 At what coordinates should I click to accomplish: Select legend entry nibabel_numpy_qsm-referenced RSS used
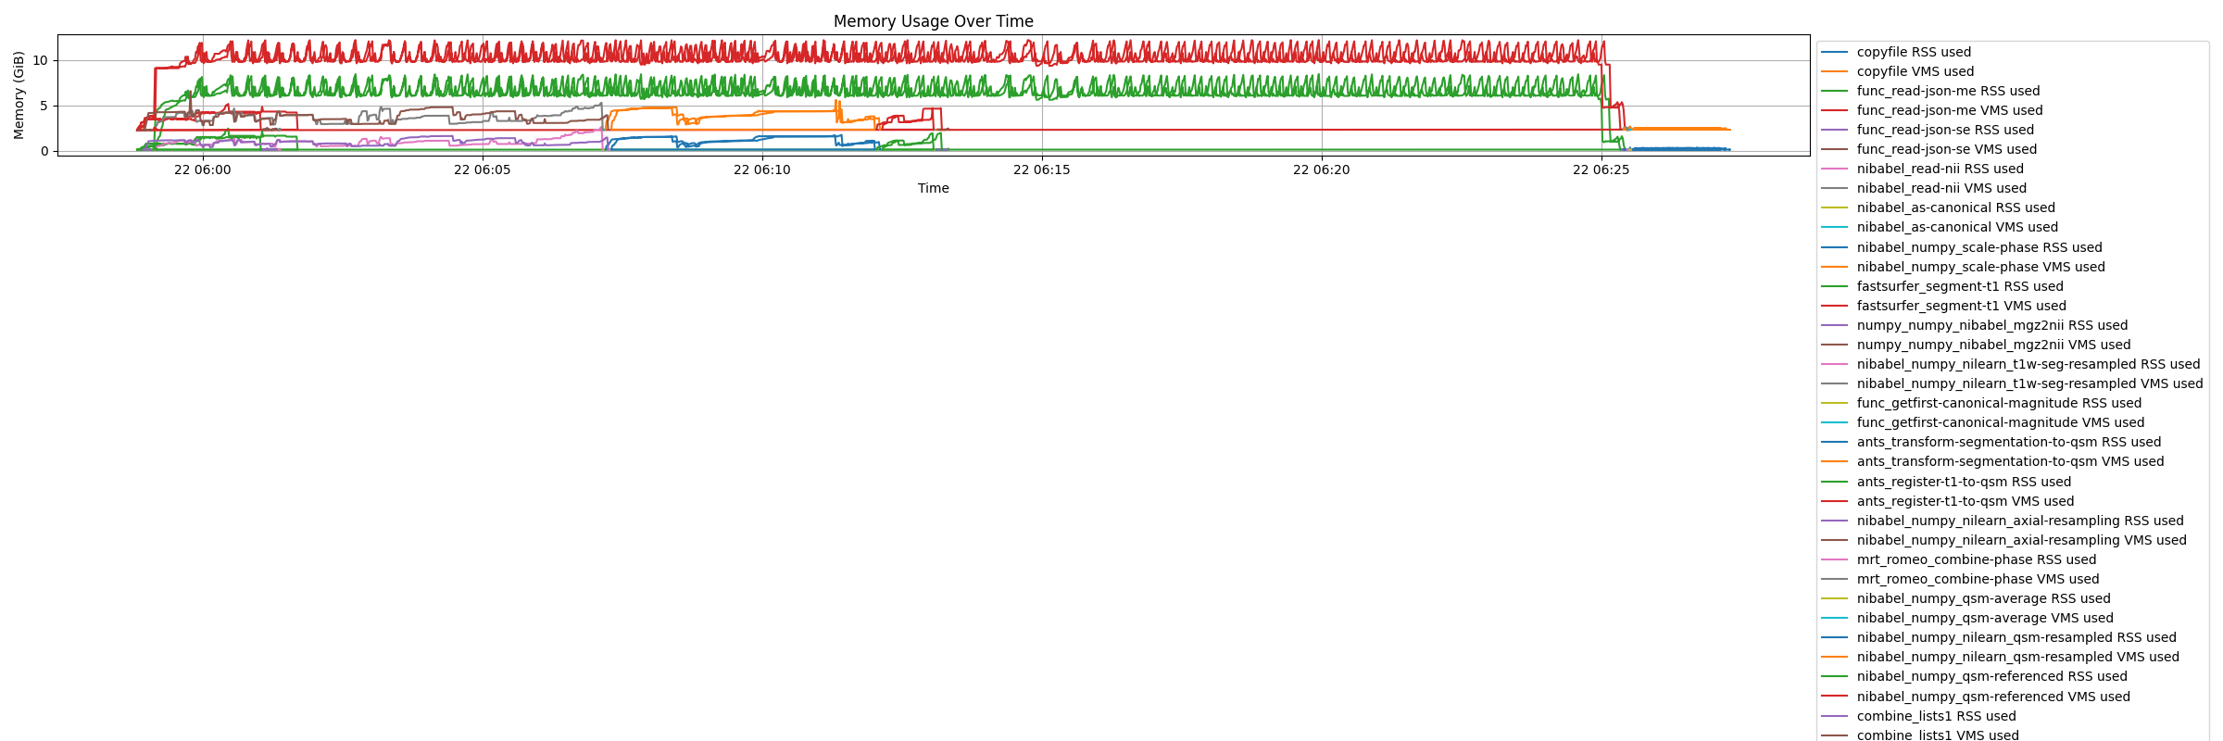click(1974, 676)
